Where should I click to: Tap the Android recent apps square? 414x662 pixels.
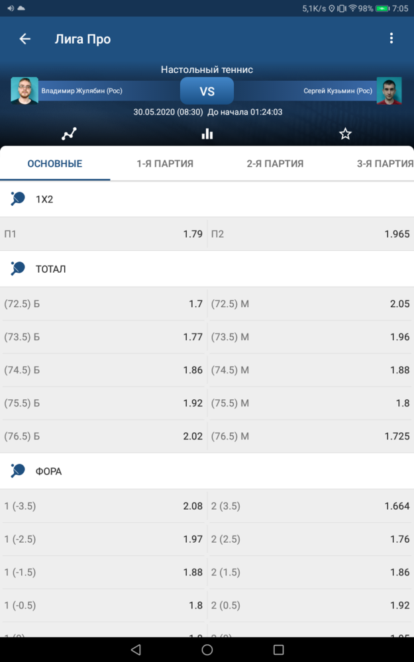coord(278,649)
